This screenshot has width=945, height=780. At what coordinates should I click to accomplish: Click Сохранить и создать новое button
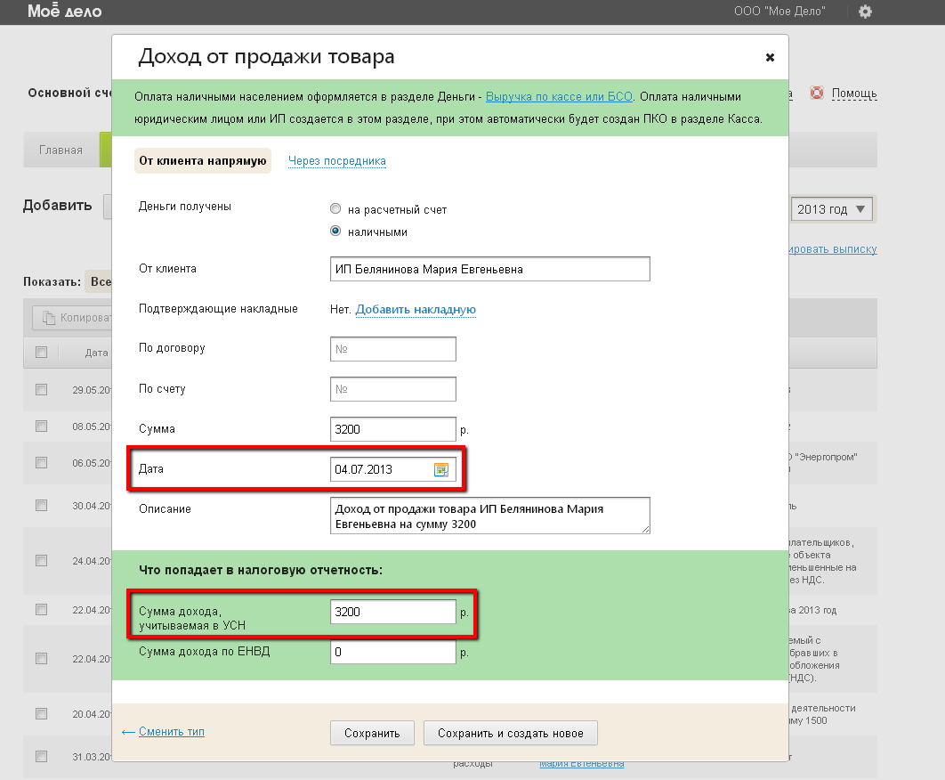coord(511,733)
